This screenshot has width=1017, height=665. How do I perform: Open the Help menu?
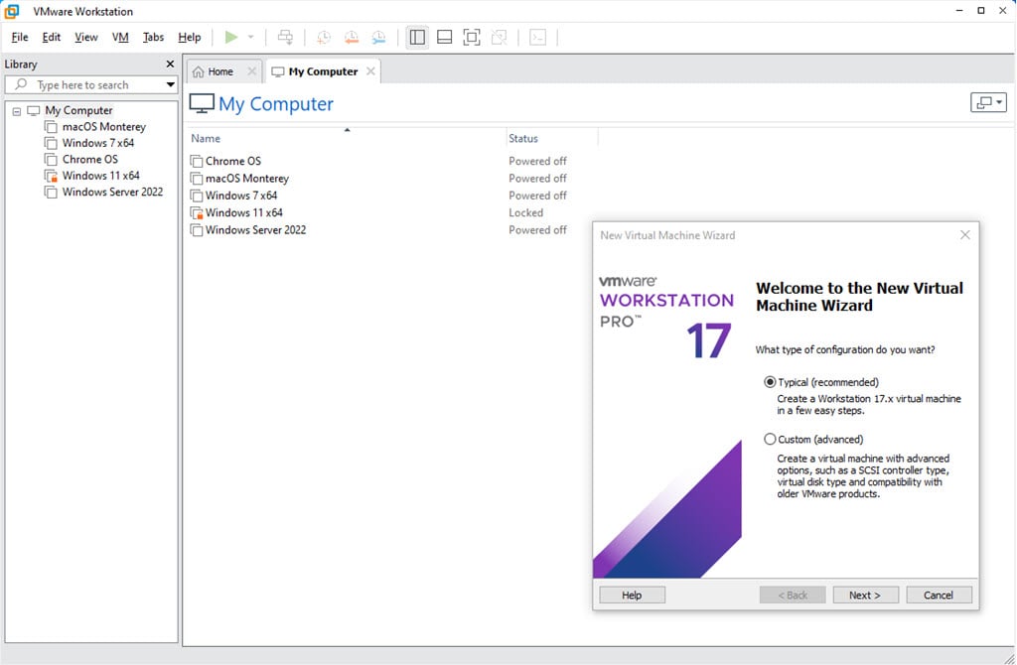(190, 38)
